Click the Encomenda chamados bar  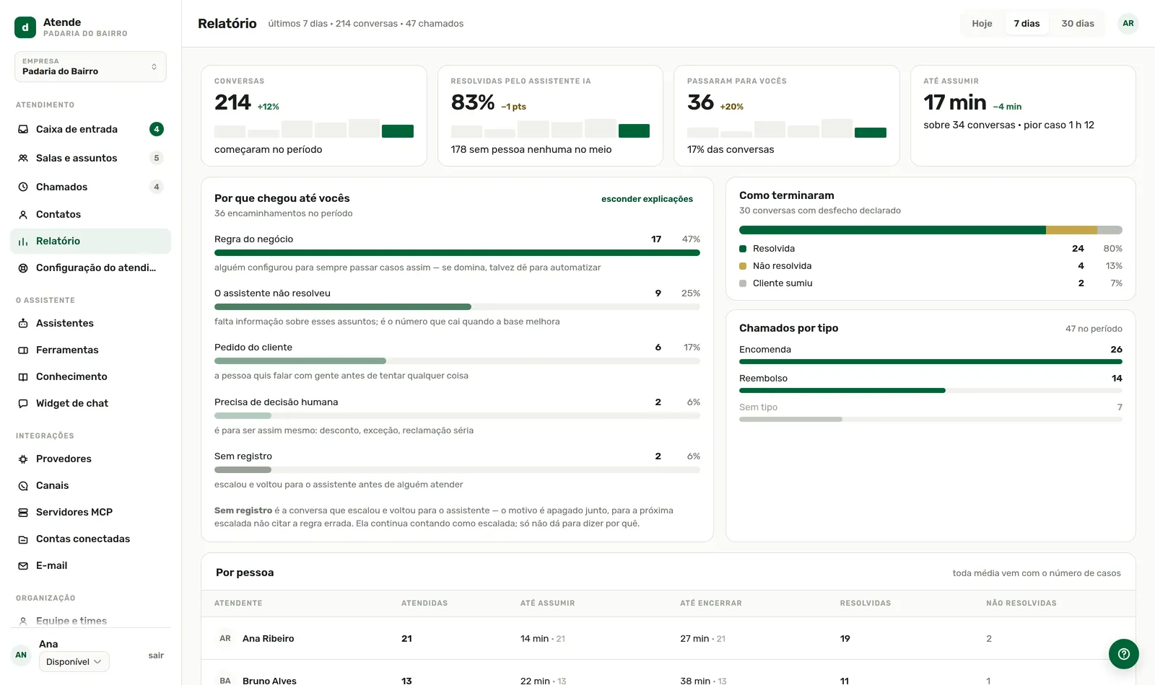[x=930, y=362]
